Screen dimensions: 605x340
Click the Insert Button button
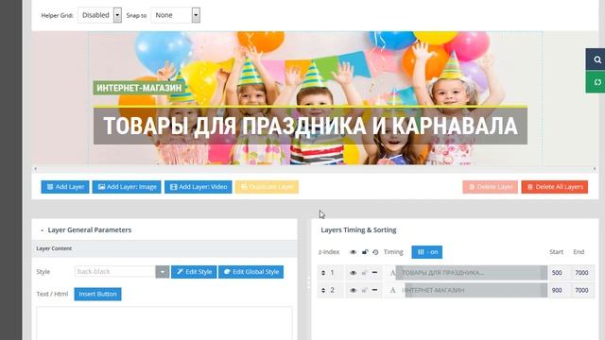pyautogui.click(x=97, y=294)
